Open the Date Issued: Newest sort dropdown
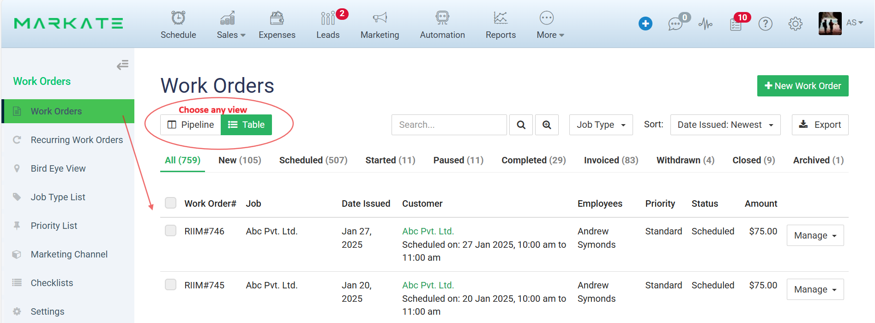The height and width of the screenshot is (323, 875). (725, 125)
